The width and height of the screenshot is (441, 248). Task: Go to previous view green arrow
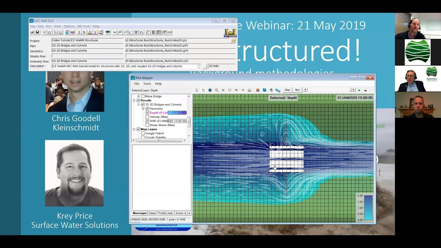coord(236,90)
